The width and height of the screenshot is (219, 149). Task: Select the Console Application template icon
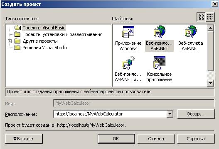click(x=159, y=63)
